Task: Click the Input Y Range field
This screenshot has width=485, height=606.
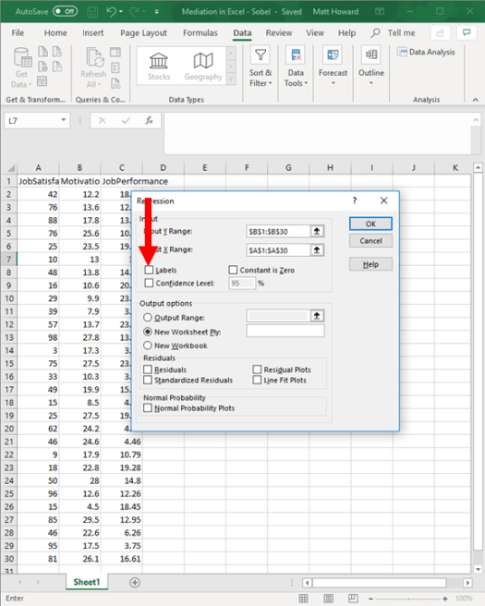Action: (278, 232)
